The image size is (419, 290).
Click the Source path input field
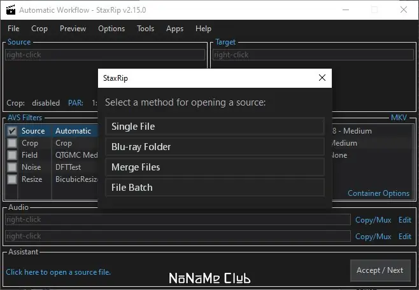[x=105, y=55]
